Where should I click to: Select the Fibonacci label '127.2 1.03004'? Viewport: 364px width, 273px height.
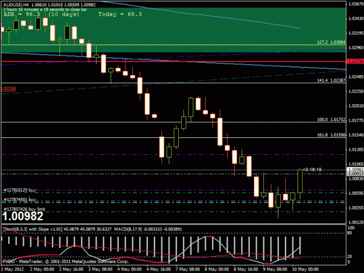point(331,42)
